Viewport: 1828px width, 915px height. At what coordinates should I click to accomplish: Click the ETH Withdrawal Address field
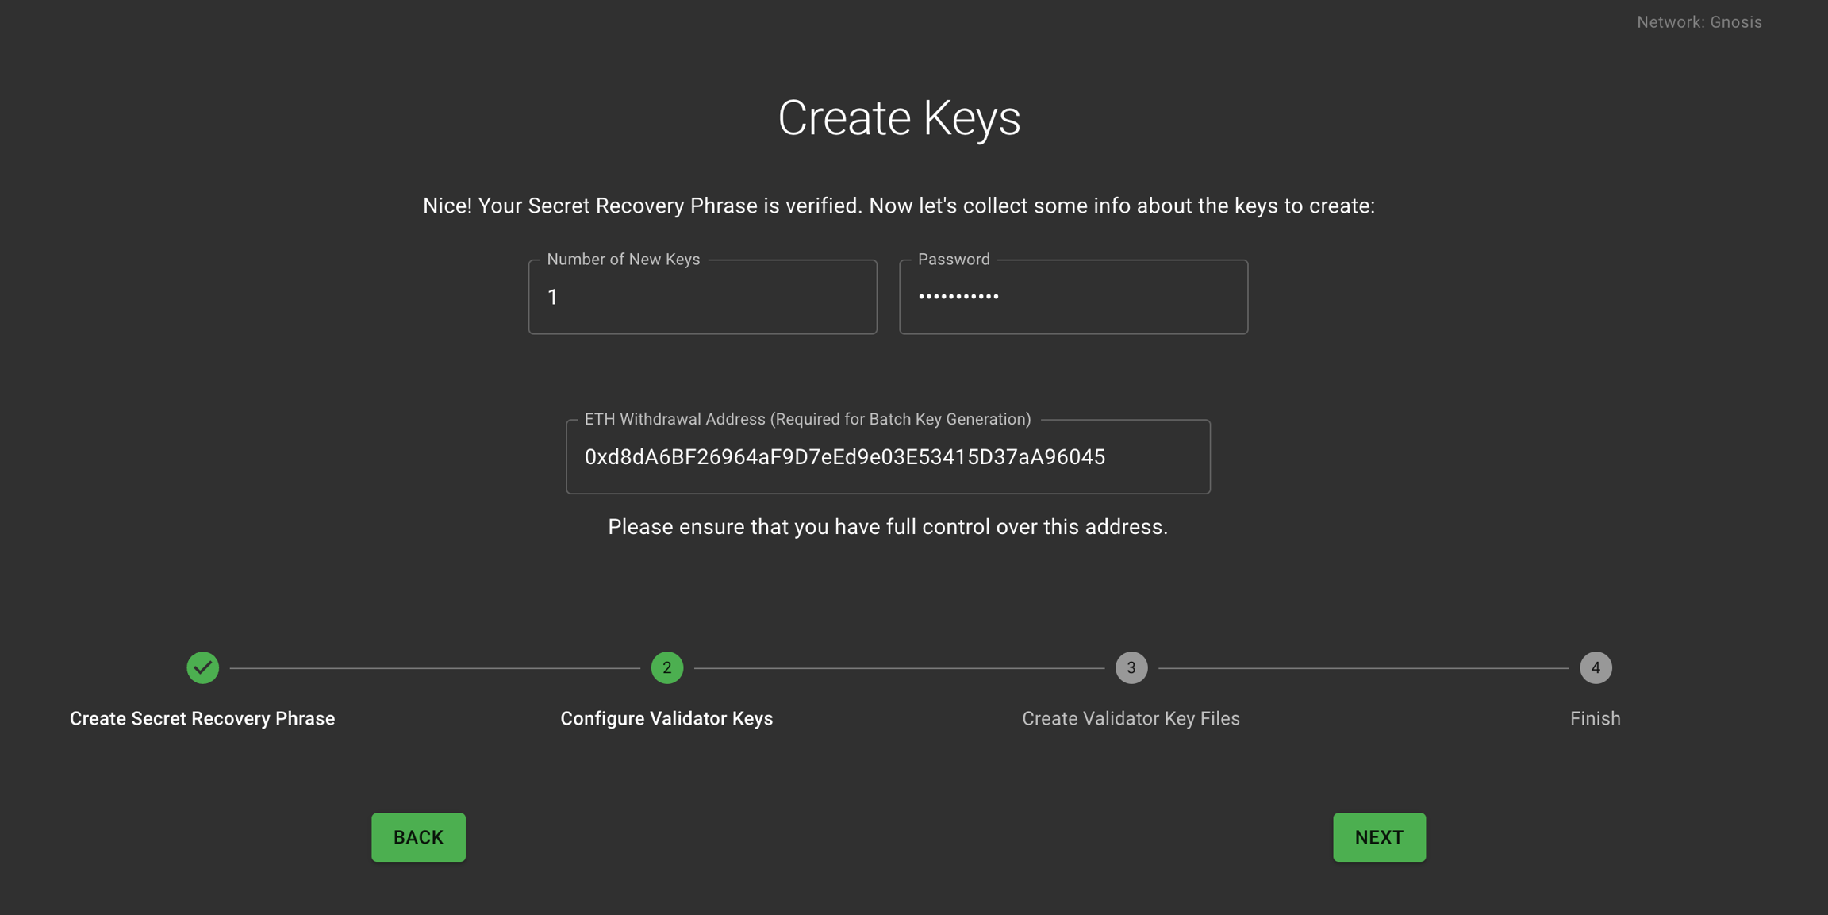coord(888,457)
